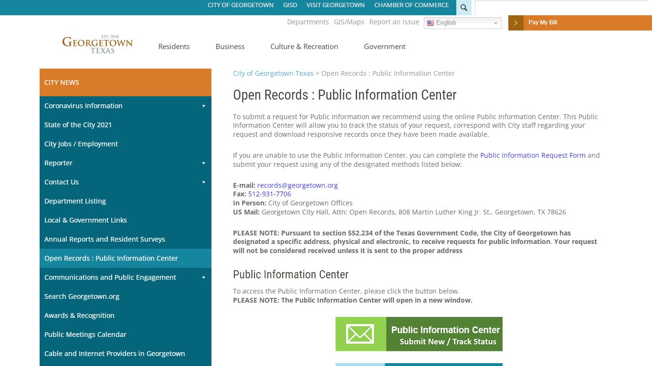Expand Communications and Public Engagement submenu
The image size is (652, 366).
pos(204,277)
